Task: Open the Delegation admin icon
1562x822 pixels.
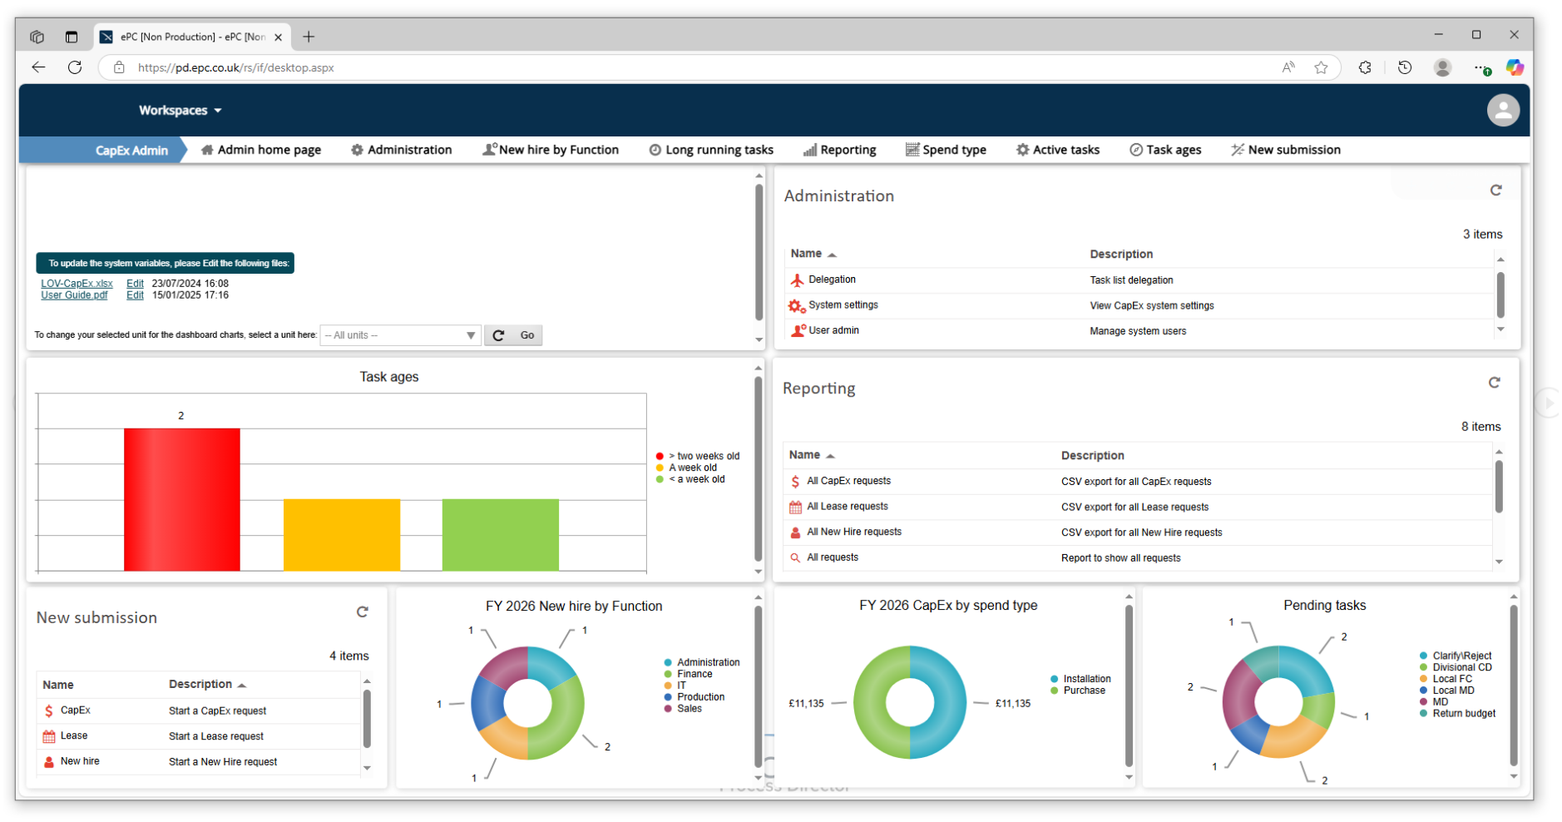Action: tap(797, 280)
